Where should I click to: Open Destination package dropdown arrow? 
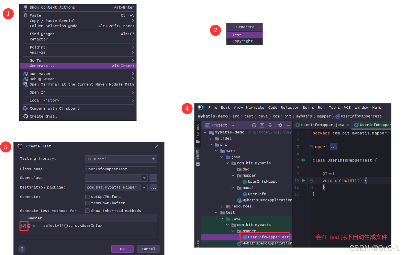tap(144, 188)
